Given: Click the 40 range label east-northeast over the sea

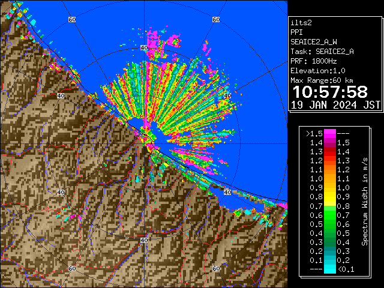Looking at the screenshot, I should [227, 96].
